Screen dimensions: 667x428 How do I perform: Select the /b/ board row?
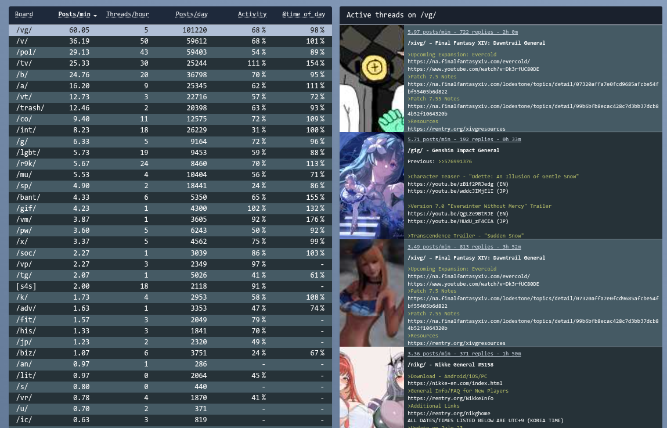tap(170, 74)
